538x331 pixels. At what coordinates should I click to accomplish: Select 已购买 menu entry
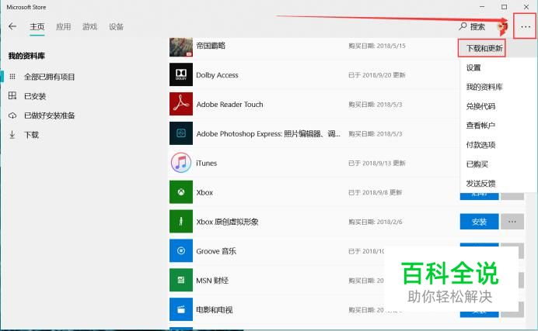(477, 164)
